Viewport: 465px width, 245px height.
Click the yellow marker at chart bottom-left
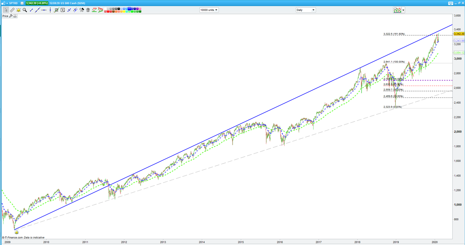point(17,231)
